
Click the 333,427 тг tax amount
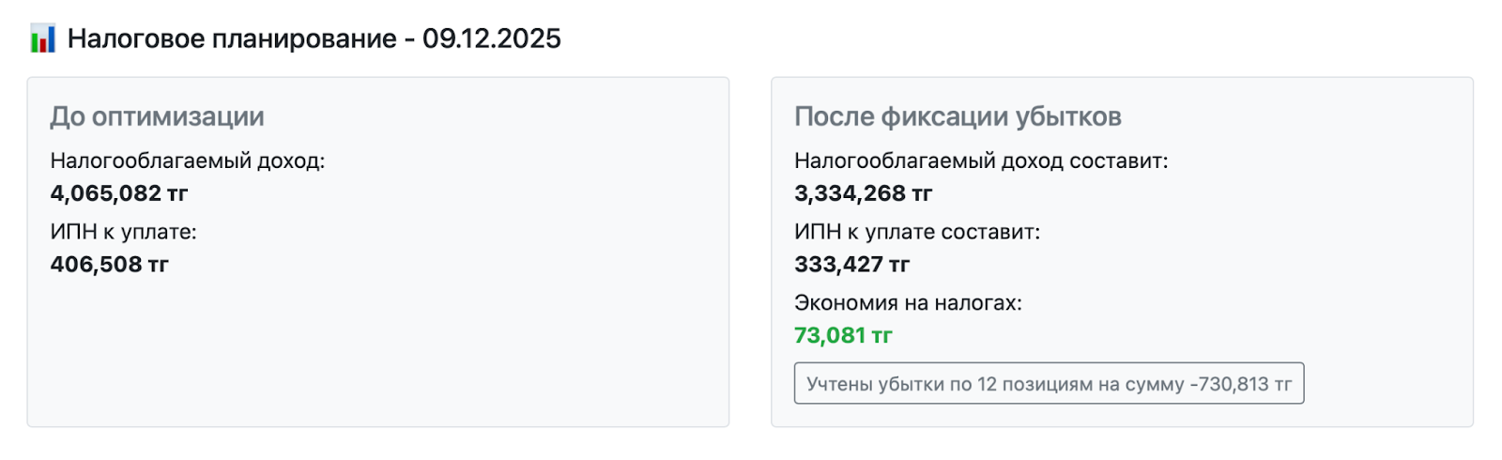tap(851, 265)
